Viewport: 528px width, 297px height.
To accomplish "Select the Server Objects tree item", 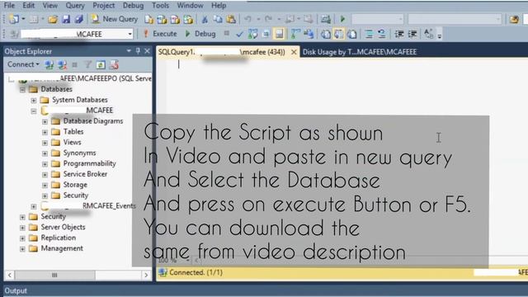I will 63,227.
